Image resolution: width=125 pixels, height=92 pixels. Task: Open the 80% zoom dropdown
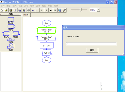(x=98, y=10)
